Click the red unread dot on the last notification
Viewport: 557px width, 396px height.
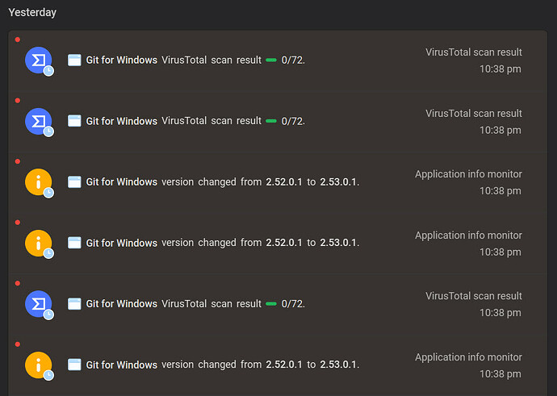pos(18,344)
